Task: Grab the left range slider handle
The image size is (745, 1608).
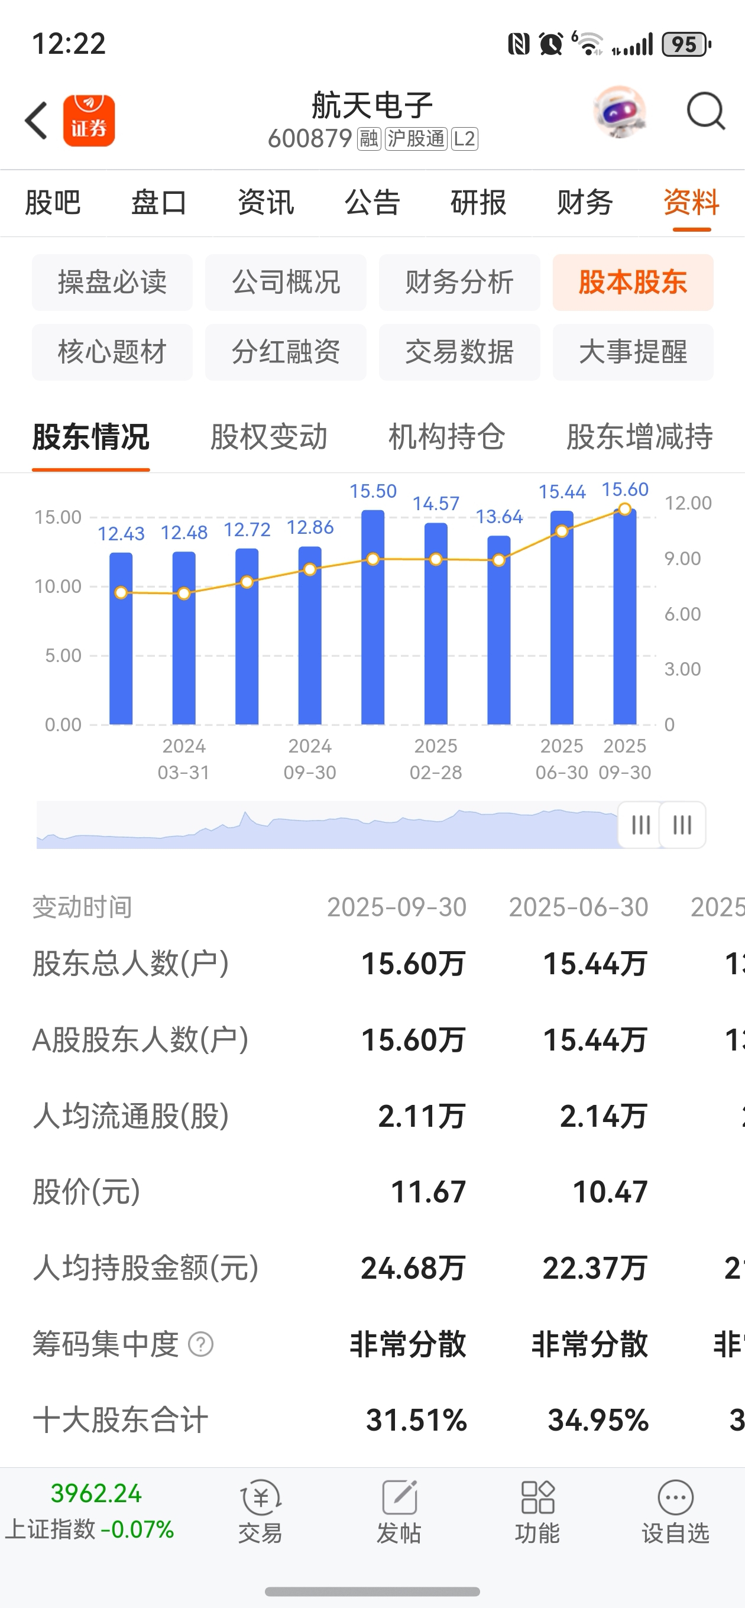Action: click(x=640, y=825)
